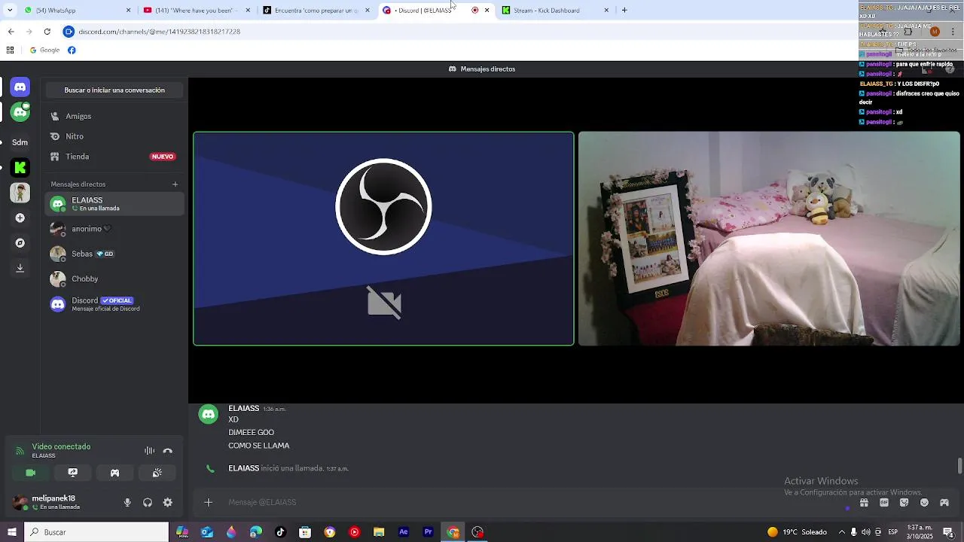The height and width of the screenshot is (542, 964).
Task: Open soundboard button in call panel
Action: (x=157, y=473)
